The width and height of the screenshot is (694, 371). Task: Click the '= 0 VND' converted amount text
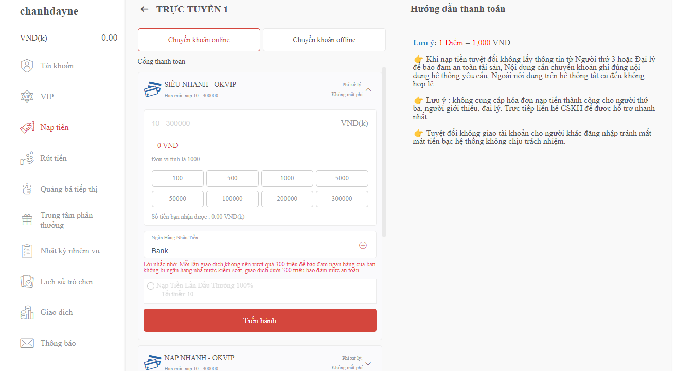point(165,146)
